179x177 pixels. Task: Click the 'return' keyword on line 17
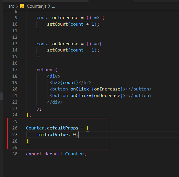[x=44, y=70]
